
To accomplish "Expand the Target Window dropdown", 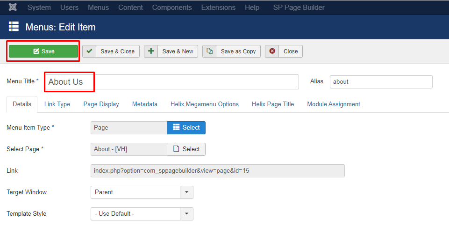I will (x=142, y=192).
